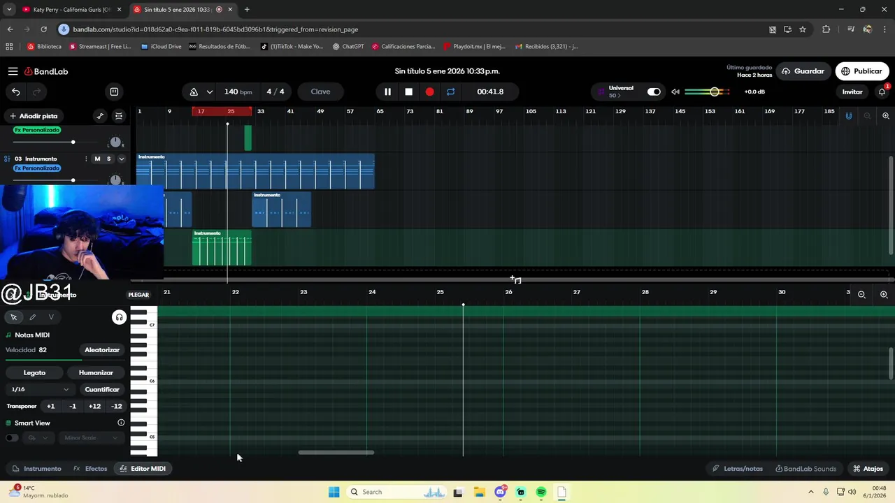Publish the project with Publicar
This screenshot has height=503, width=895.
pyautogui.click(x=861, y=71)
